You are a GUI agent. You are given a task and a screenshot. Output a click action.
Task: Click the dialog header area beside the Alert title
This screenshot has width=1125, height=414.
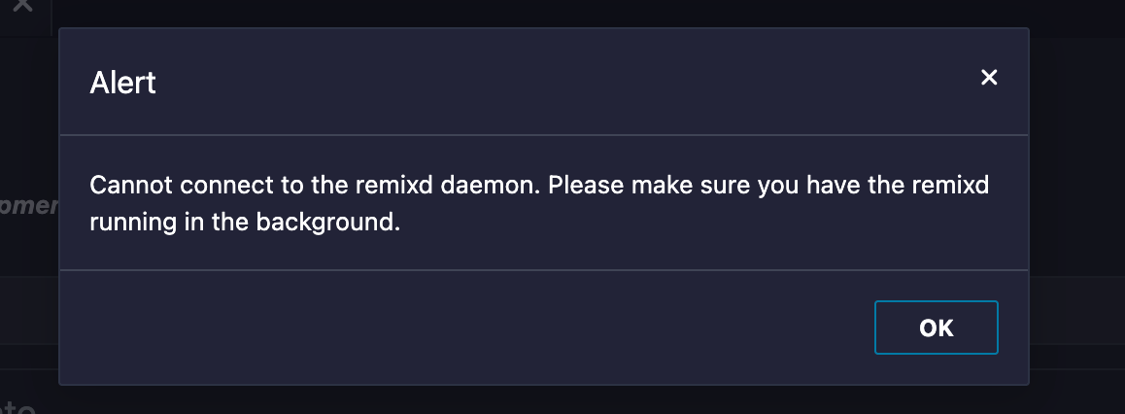pyautogui.click(x=566, y=83)
